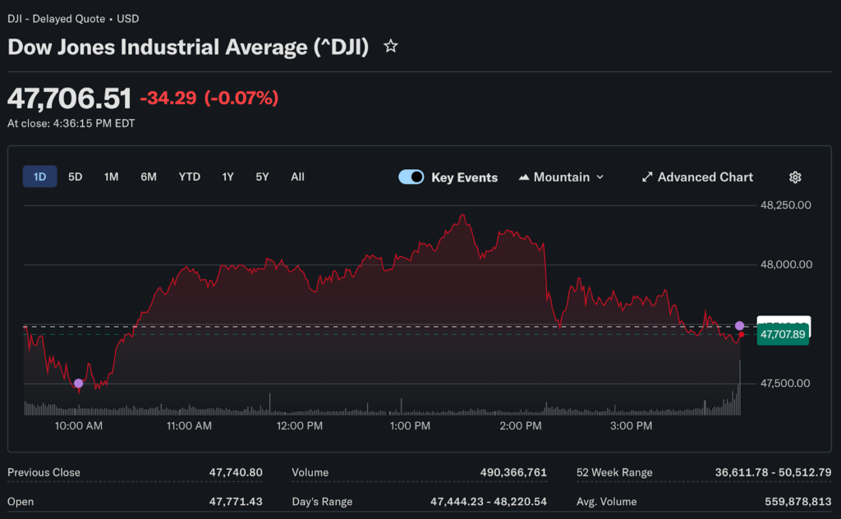Viewport: 841px width, 519px height.
Task: Select the All time range
Action: (297, 177)
